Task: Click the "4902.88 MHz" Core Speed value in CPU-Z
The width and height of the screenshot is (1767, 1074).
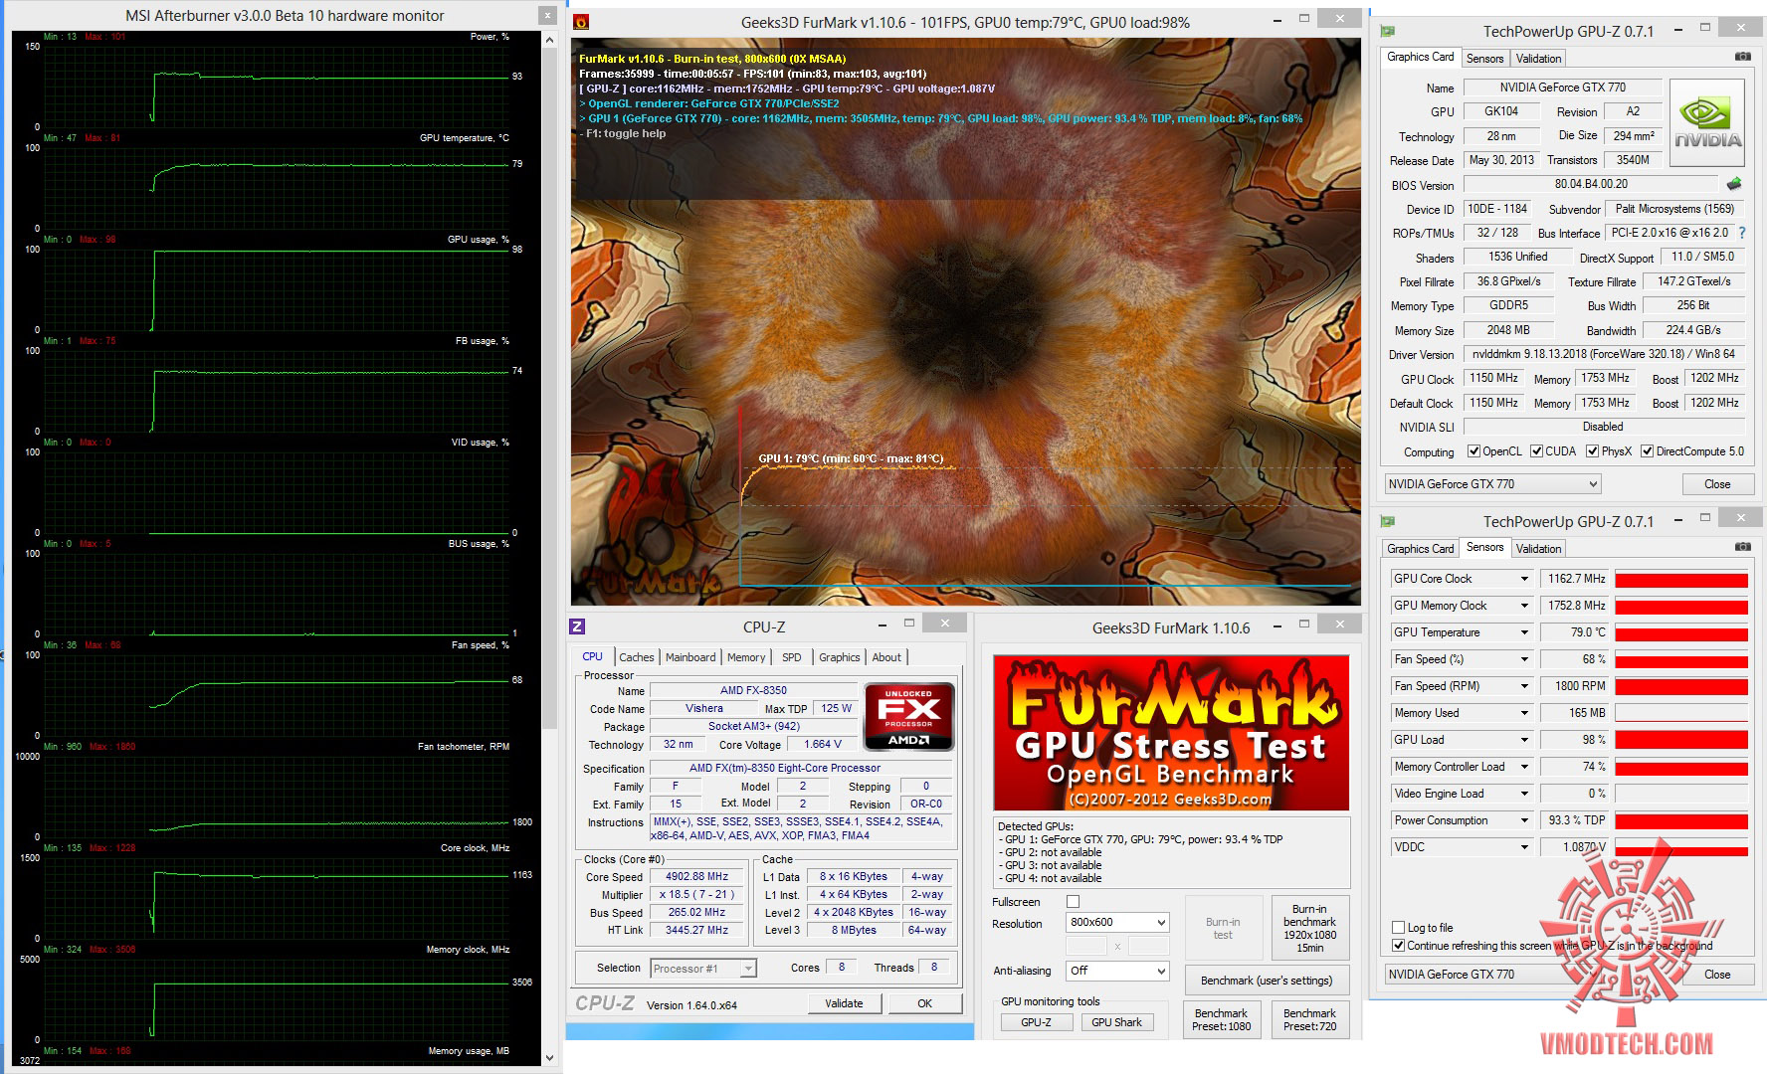Action: pos(697,877)
